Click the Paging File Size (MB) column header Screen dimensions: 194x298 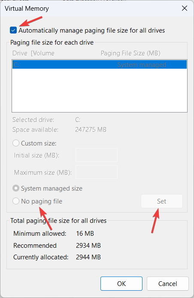tap(130, 53)
